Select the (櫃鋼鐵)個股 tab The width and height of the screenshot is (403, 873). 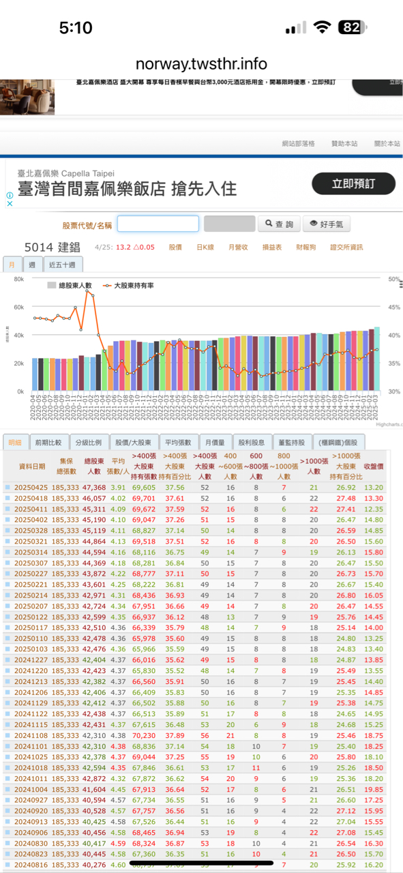coord(340,442)
